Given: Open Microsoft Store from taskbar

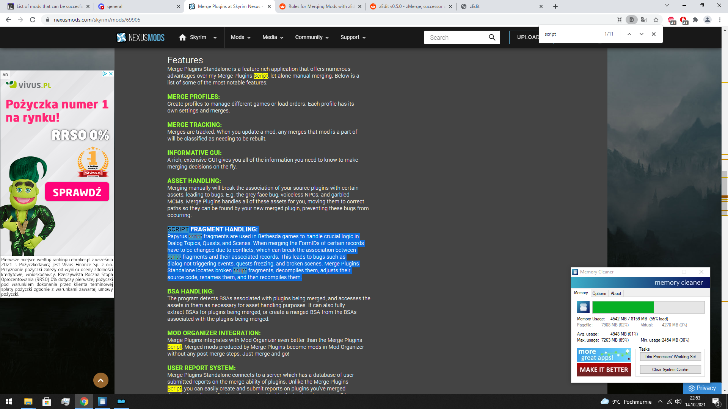Looking at the screenshot, I should tap(47, 401).
